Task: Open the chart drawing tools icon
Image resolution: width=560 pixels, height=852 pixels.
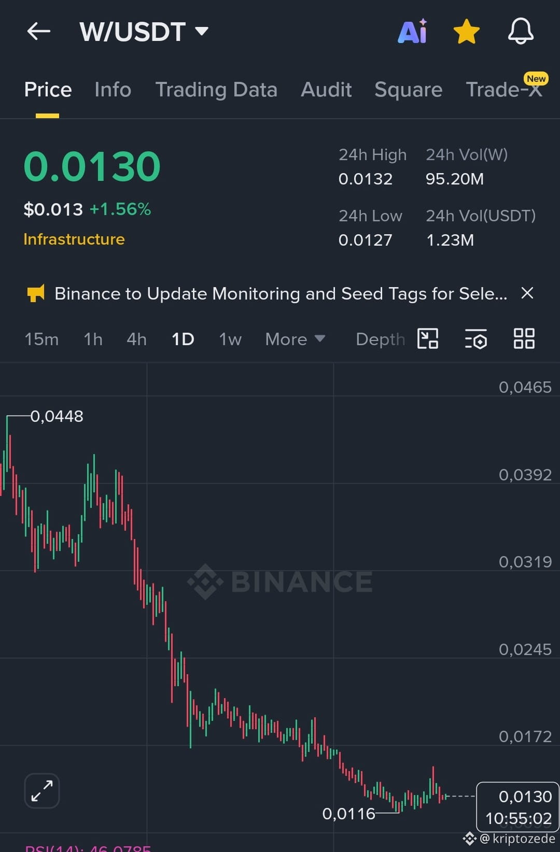Action: (x=428, y=339)
